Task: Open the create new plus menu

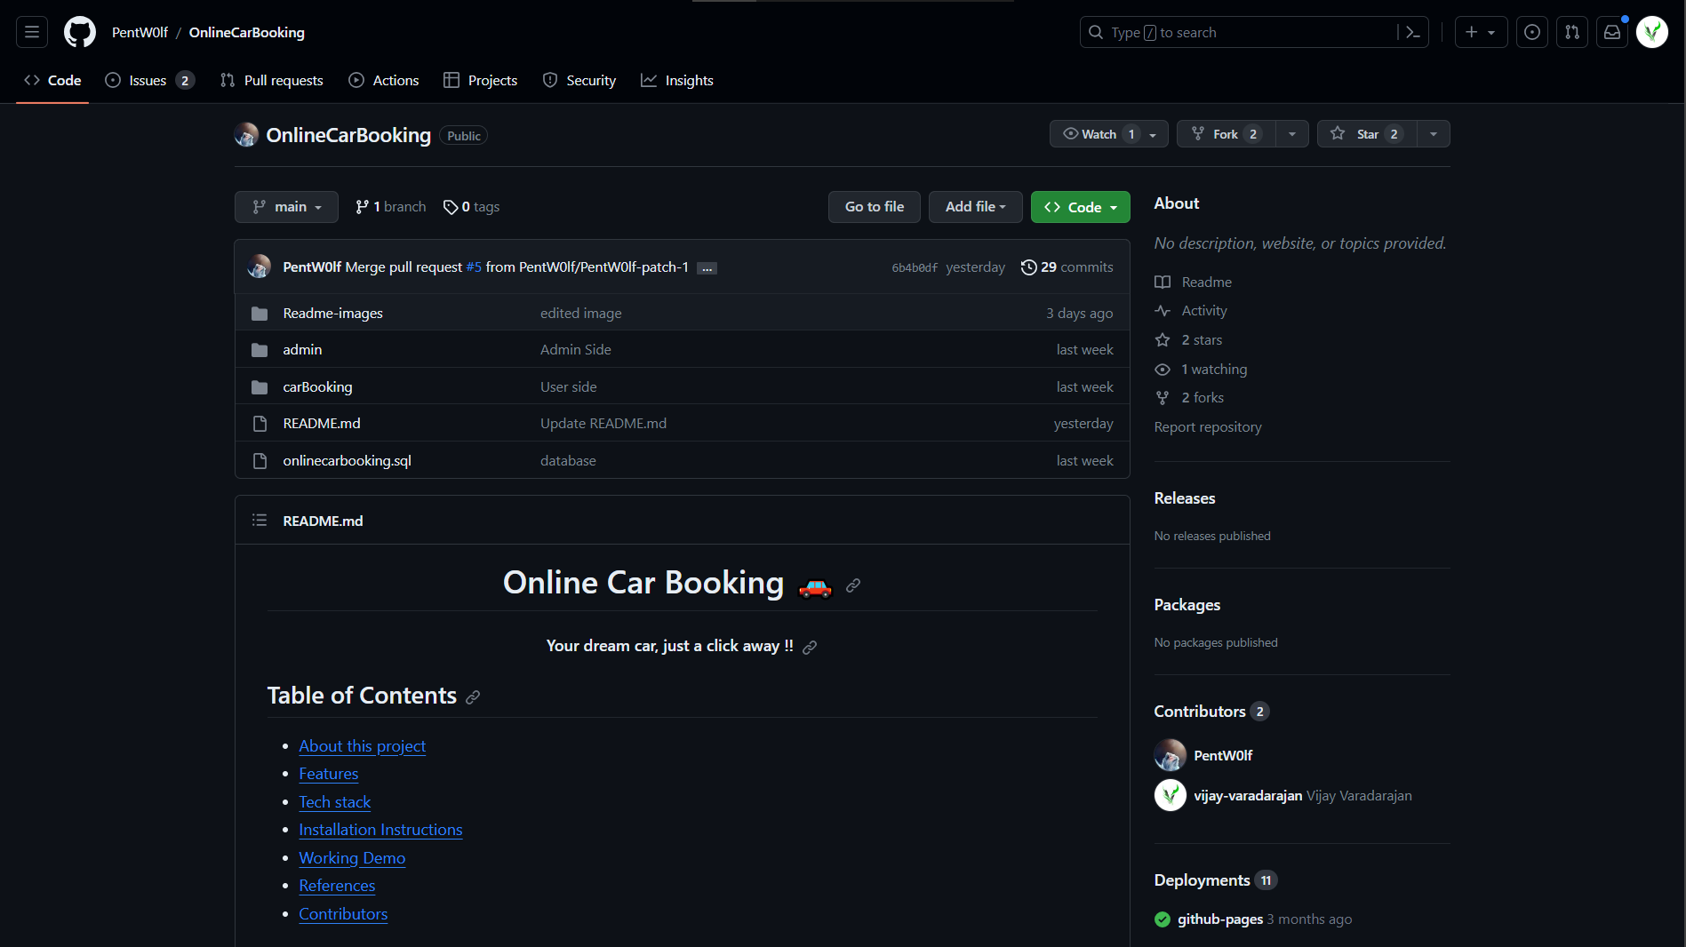Action: [1481, 32]
